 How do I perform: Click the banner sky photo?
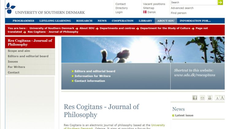tap(143, 50)
